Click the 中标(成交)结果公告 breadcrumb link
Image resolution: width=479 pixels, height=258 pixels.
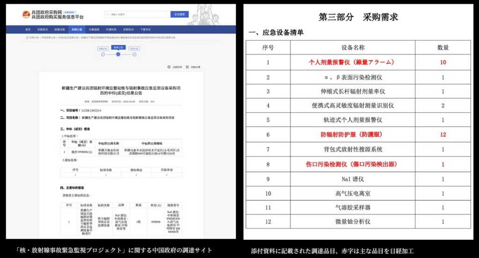click(68, 37)
